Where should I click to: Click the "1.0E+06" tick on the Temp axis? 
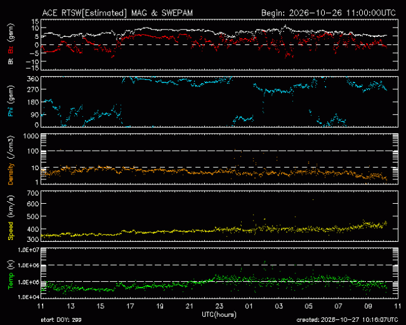point(29,266)
